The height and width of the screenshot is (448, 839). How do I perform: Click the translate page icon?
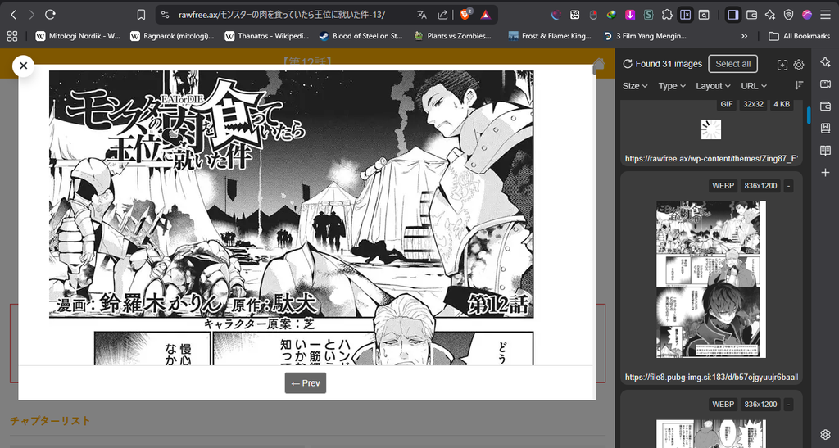pyautogui.click(x=422, y=15)
